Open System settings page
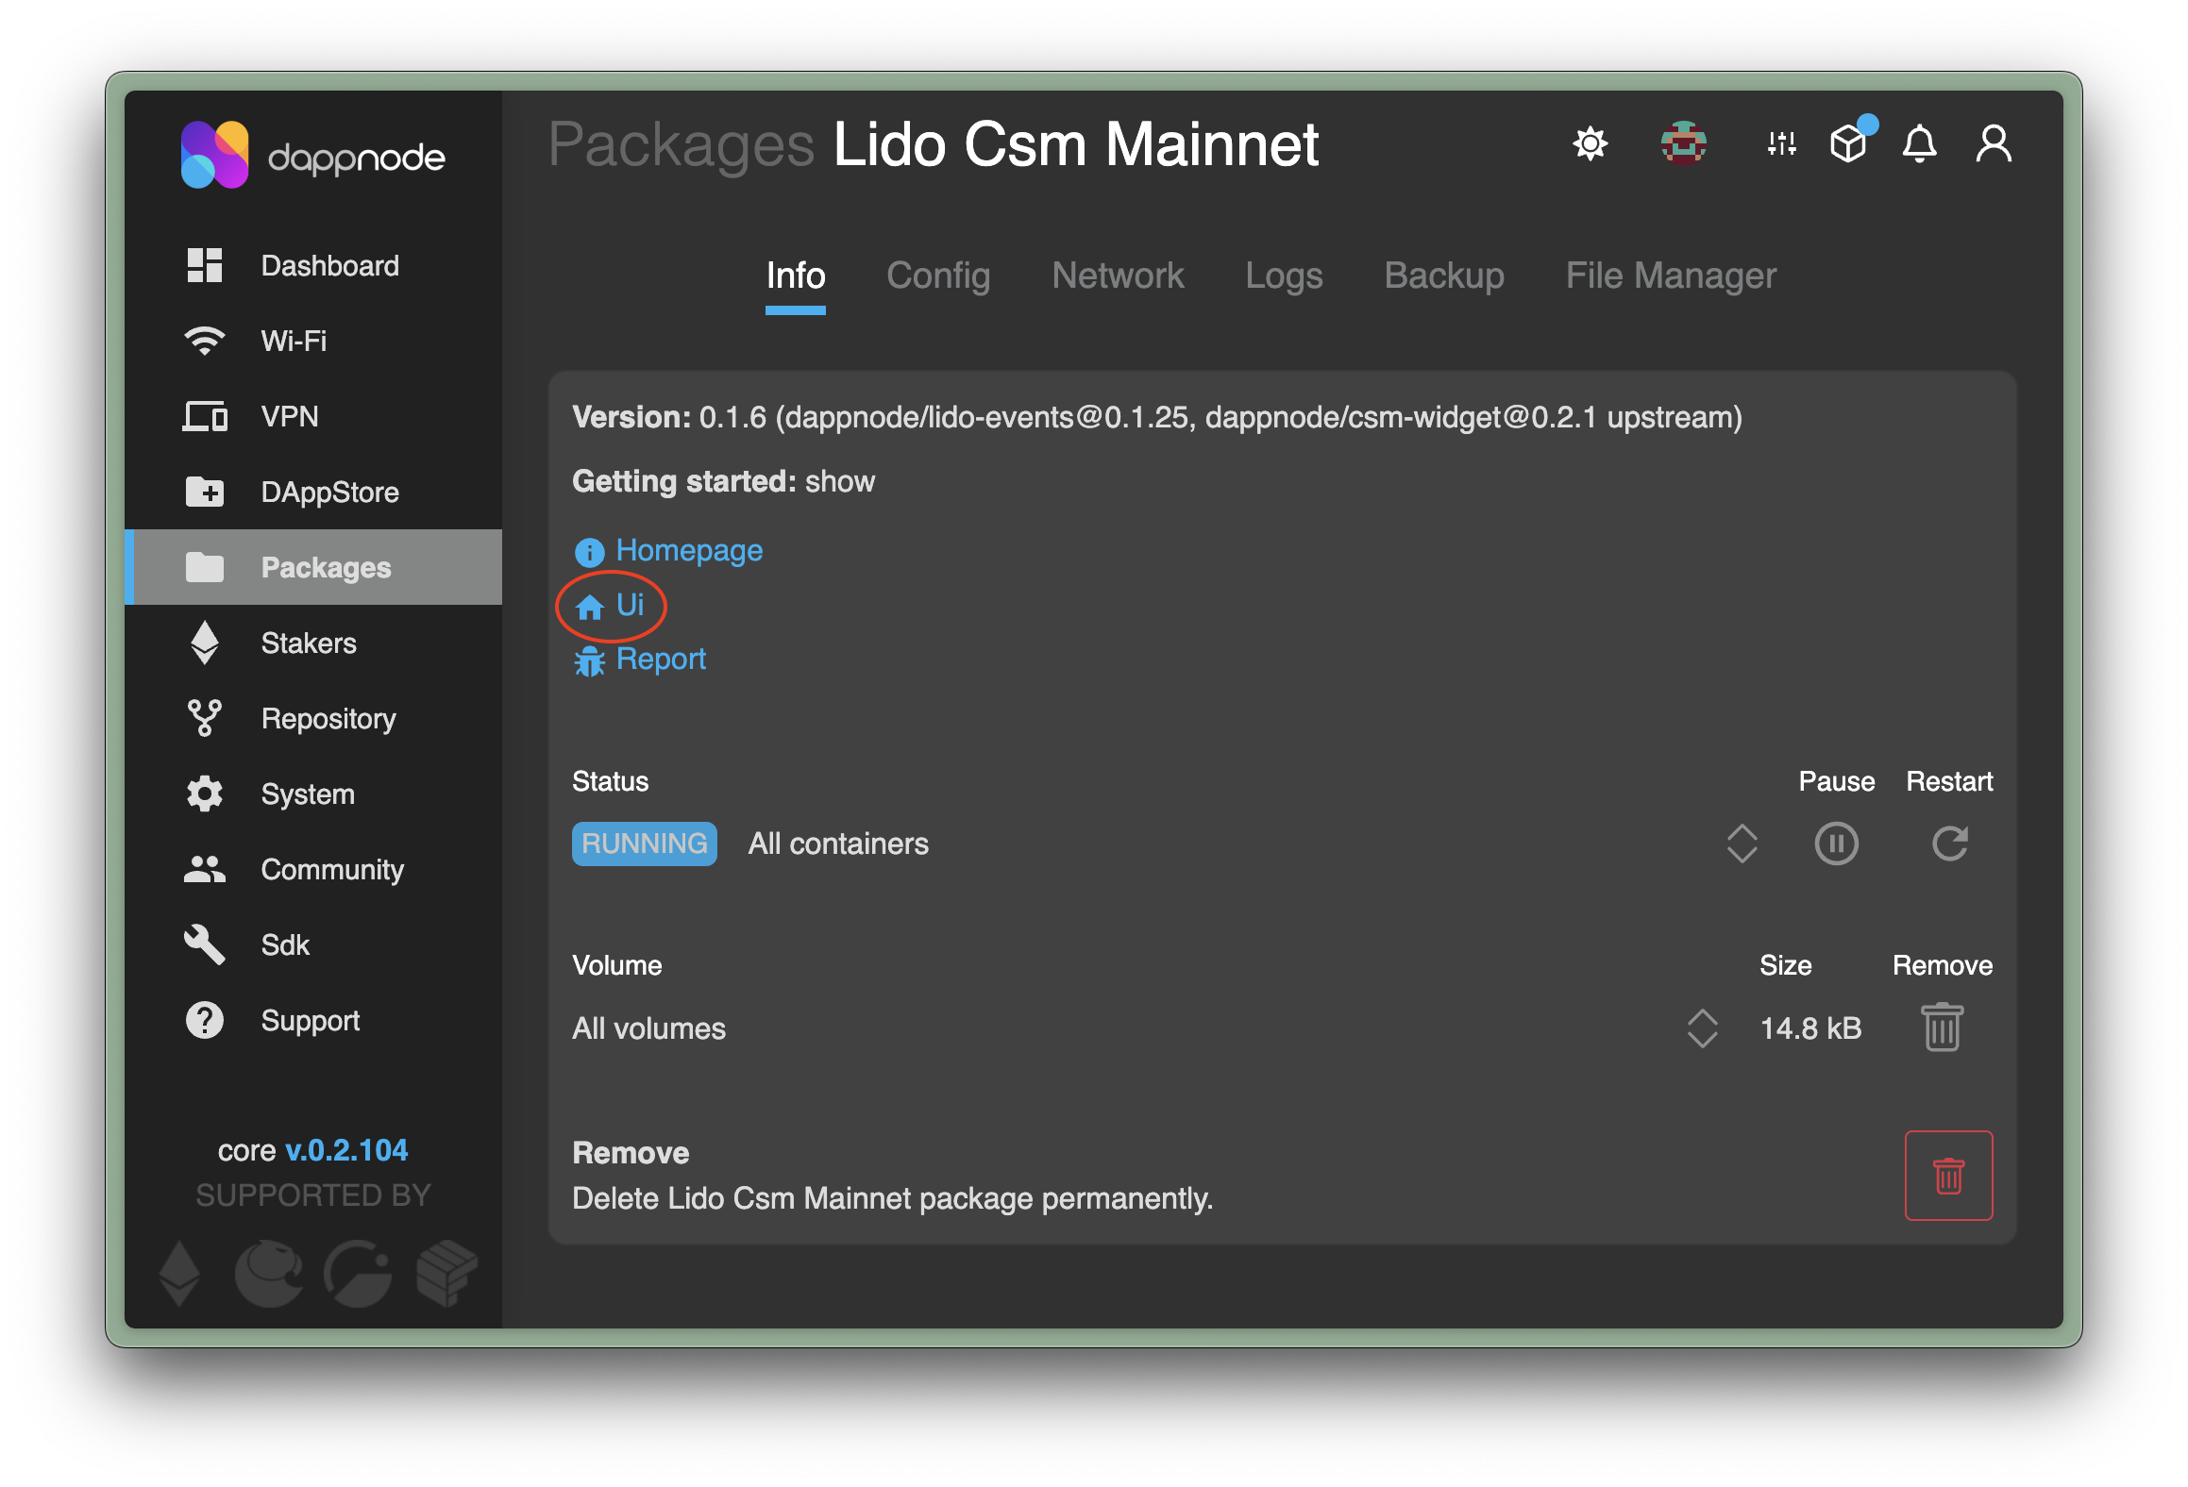The height and width of the screenshot is (1487, 2188). (x=313, y=794)
